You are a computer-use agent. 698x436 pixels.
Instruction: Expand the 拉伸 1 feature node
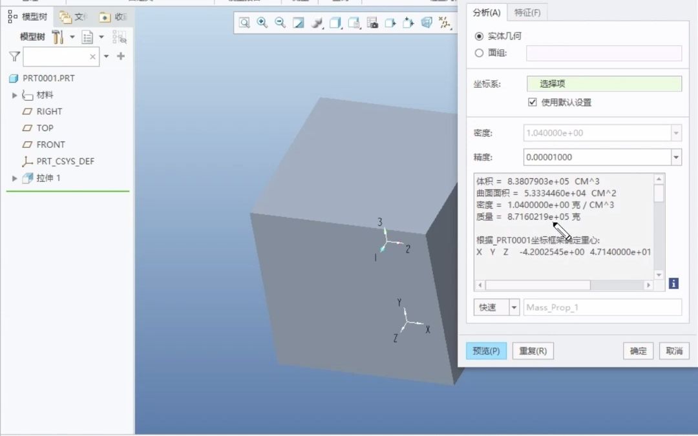pyautogui.click(x=15, y=178)
